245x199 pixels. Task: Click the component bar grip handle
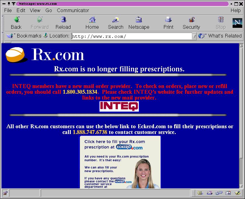pyautogui.click(x=193, y=193)
